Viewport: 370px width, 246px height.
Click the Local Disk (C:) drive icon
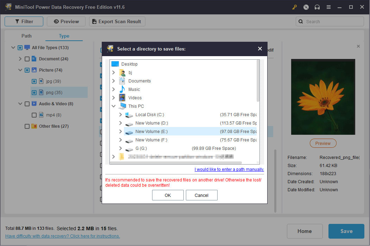pos(129,115)
